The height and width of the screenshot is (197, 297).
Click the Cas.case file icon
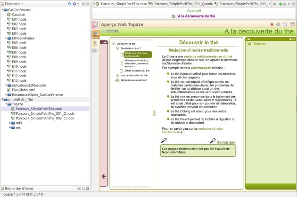(x=8, y=15)
